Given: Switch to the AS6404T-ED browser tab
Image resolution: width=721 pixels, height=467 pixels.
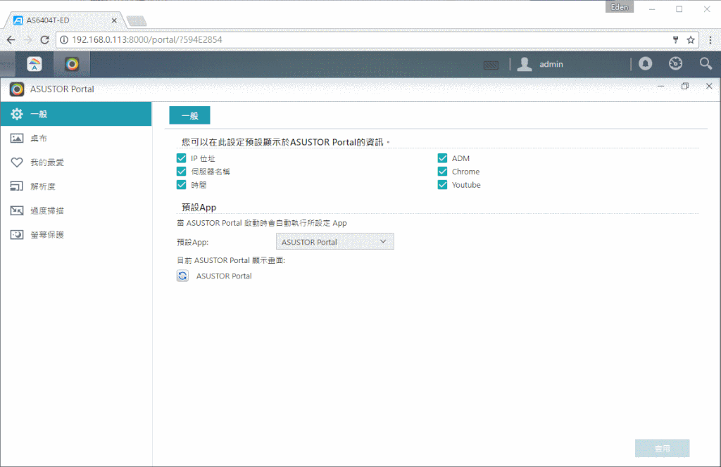Looking at the screenshot, I should pyautogui.click(x=64, y=20).
